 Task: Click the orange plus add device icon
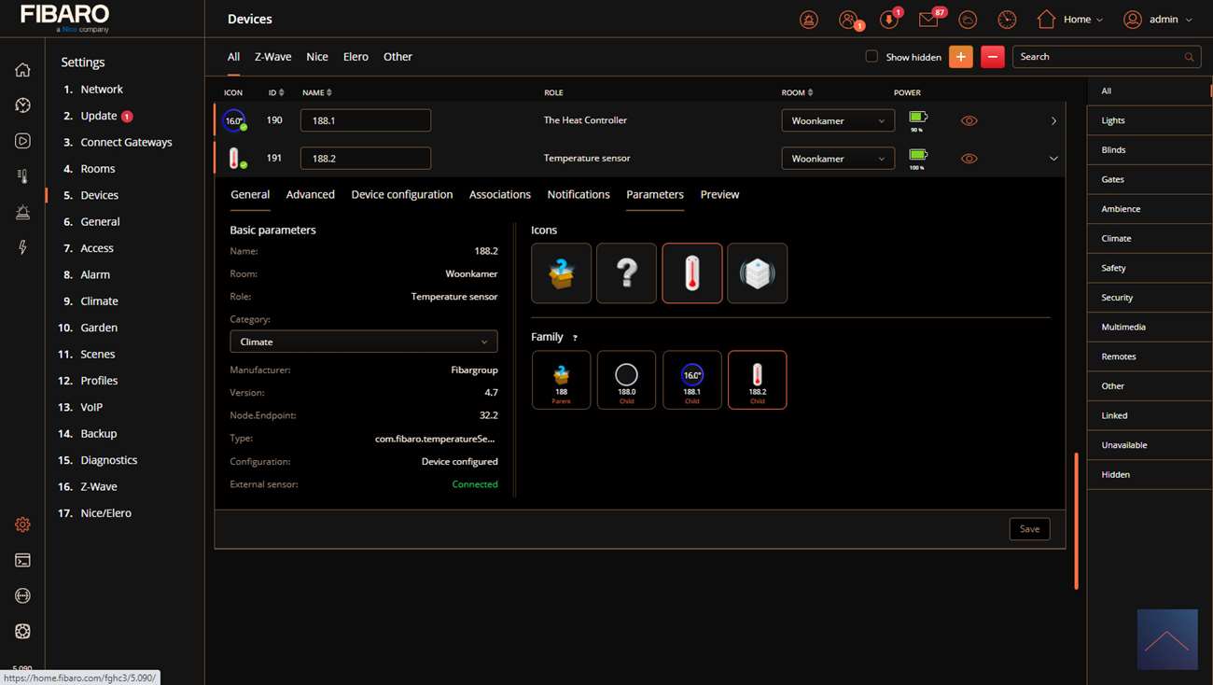pyautogui.click(x=960, y=57)
